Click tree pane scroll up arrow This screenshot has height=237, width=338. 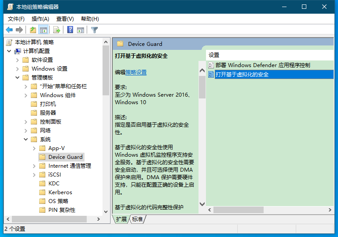[106, 42]
